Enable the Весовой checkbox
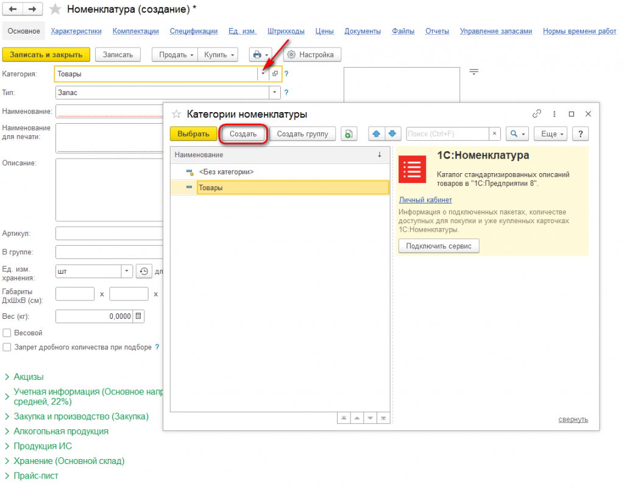This screenshot has width=624, height=492. point(7,333)
